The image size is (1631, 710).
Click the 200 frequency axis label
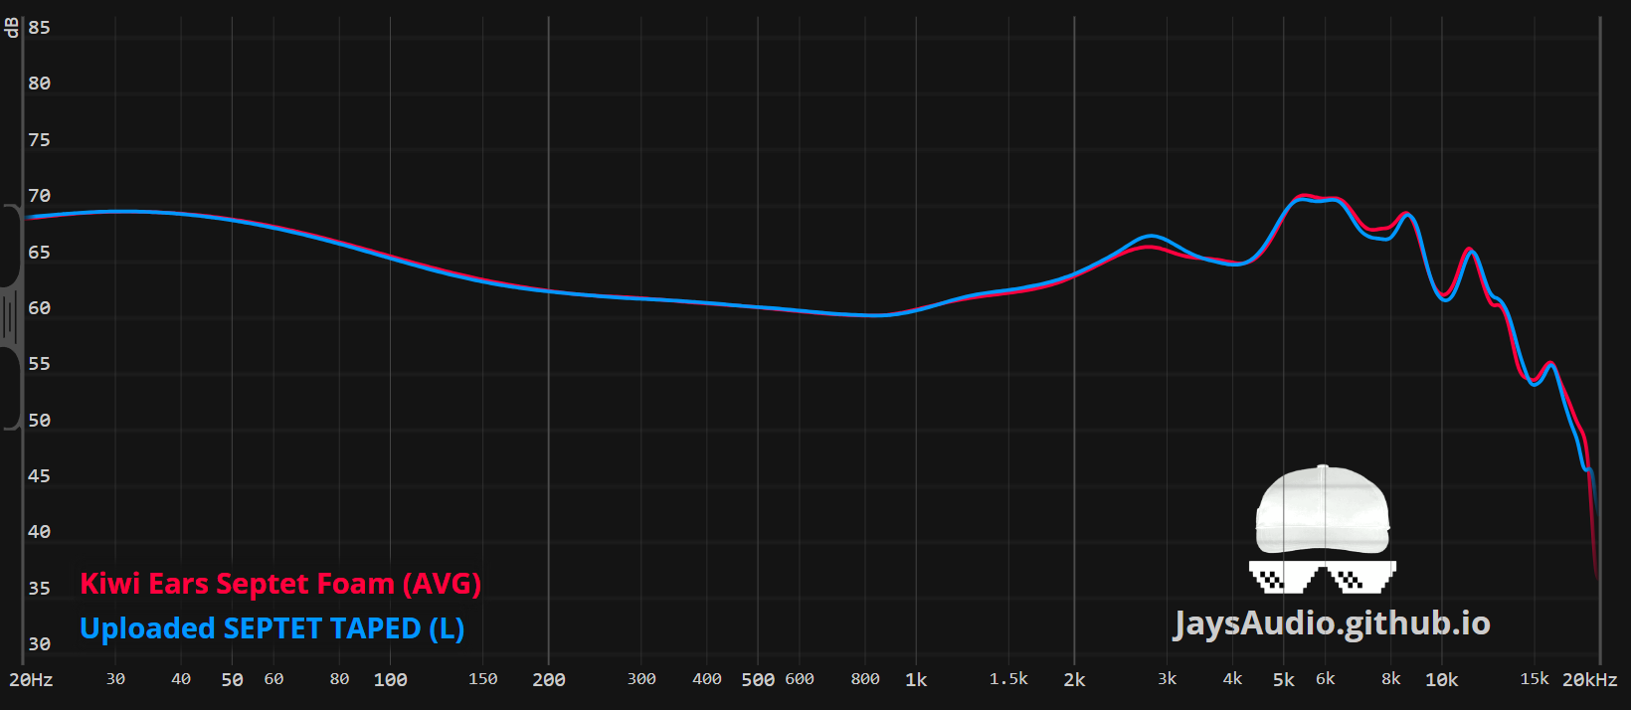[548, 680]
